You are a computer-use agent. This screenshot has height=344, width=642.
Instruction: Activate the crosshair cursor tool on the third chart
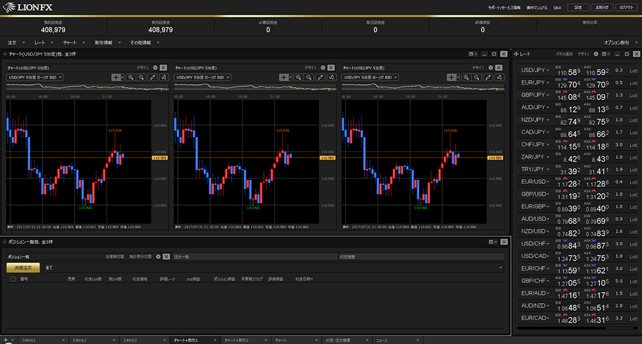pyautogui.click(x=451, y=77)
